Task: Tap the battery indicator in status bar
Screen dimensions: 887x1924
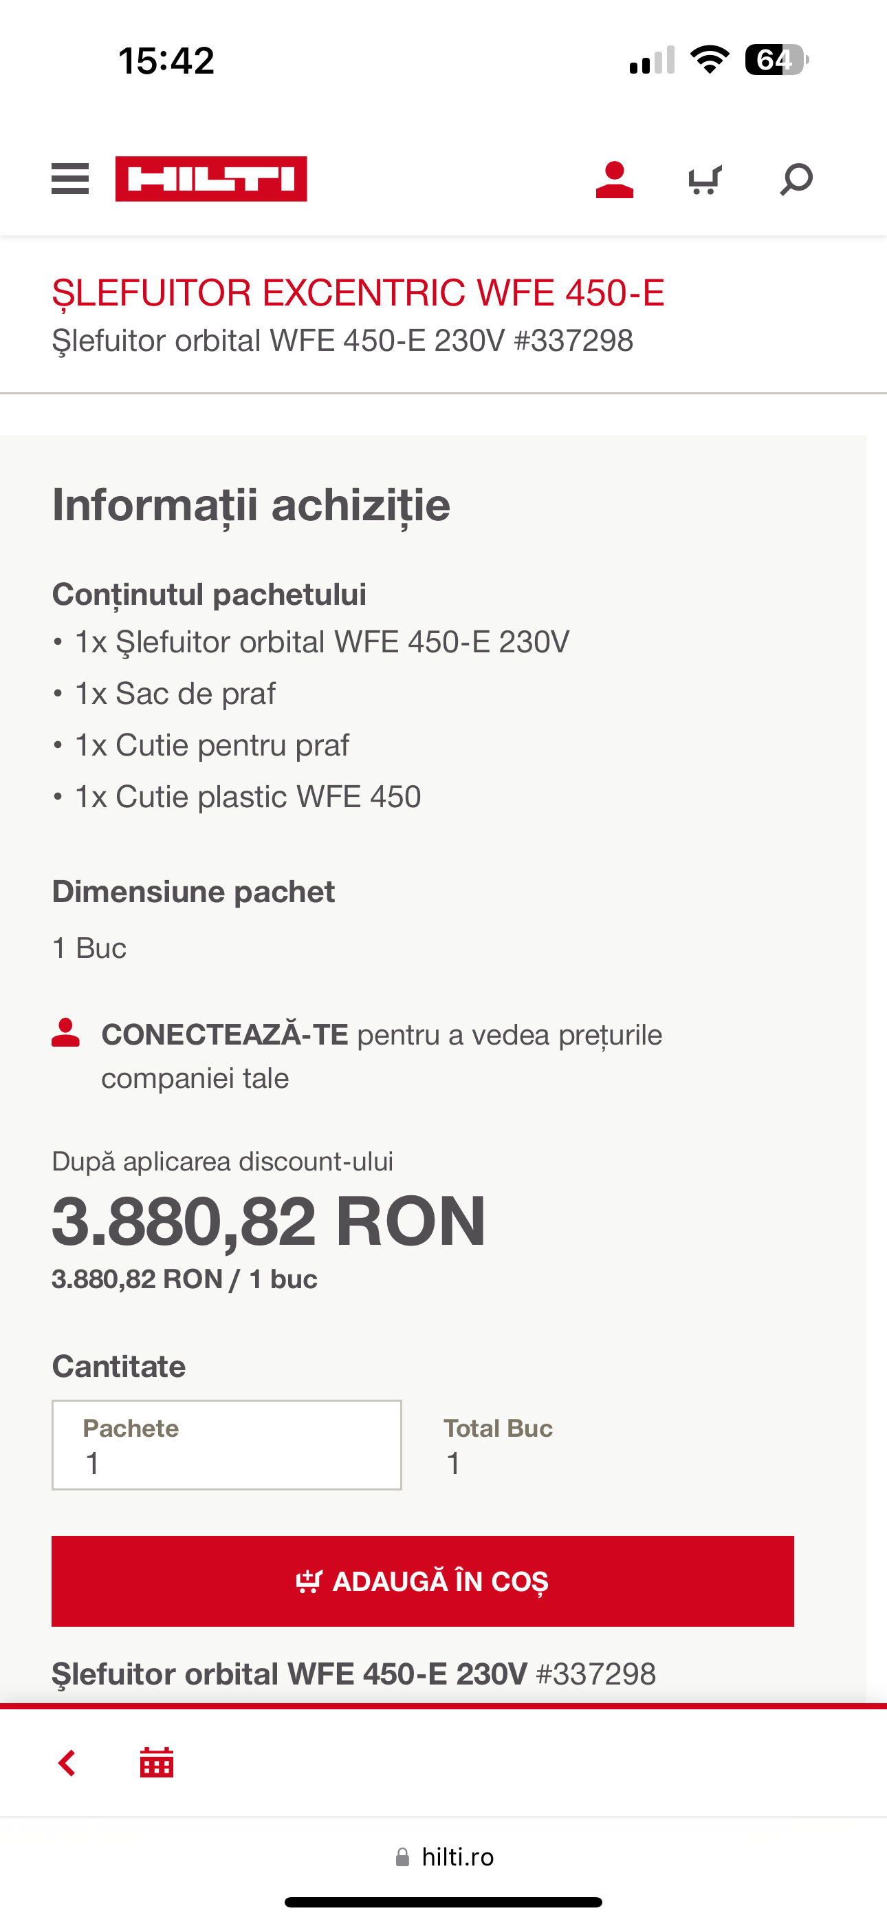Action: (x=776, y=60)
